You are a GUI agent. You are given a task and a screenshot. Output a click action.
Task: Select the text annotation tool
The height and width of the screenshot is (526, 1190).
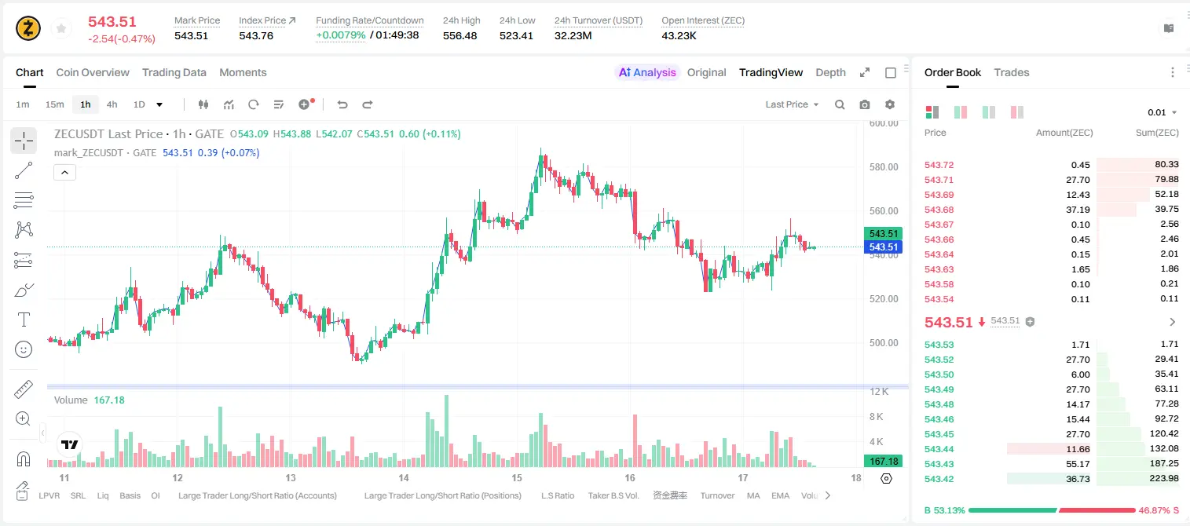(x=24, y=320)
